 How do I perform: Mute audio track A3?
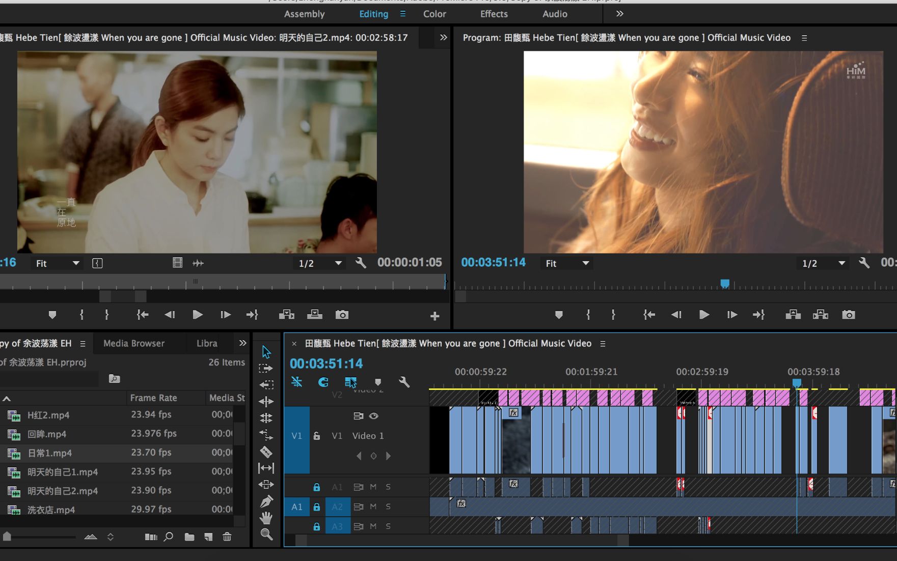[373, 526]
